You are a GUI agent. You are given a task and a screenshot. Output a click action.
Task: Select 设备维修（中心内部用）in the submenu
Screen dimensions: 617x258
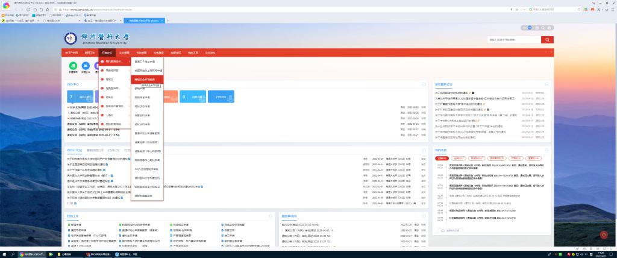click(x=147, y=151)
